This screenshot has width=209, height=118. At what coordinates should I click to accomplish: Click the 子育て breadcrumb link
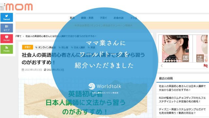18,36
